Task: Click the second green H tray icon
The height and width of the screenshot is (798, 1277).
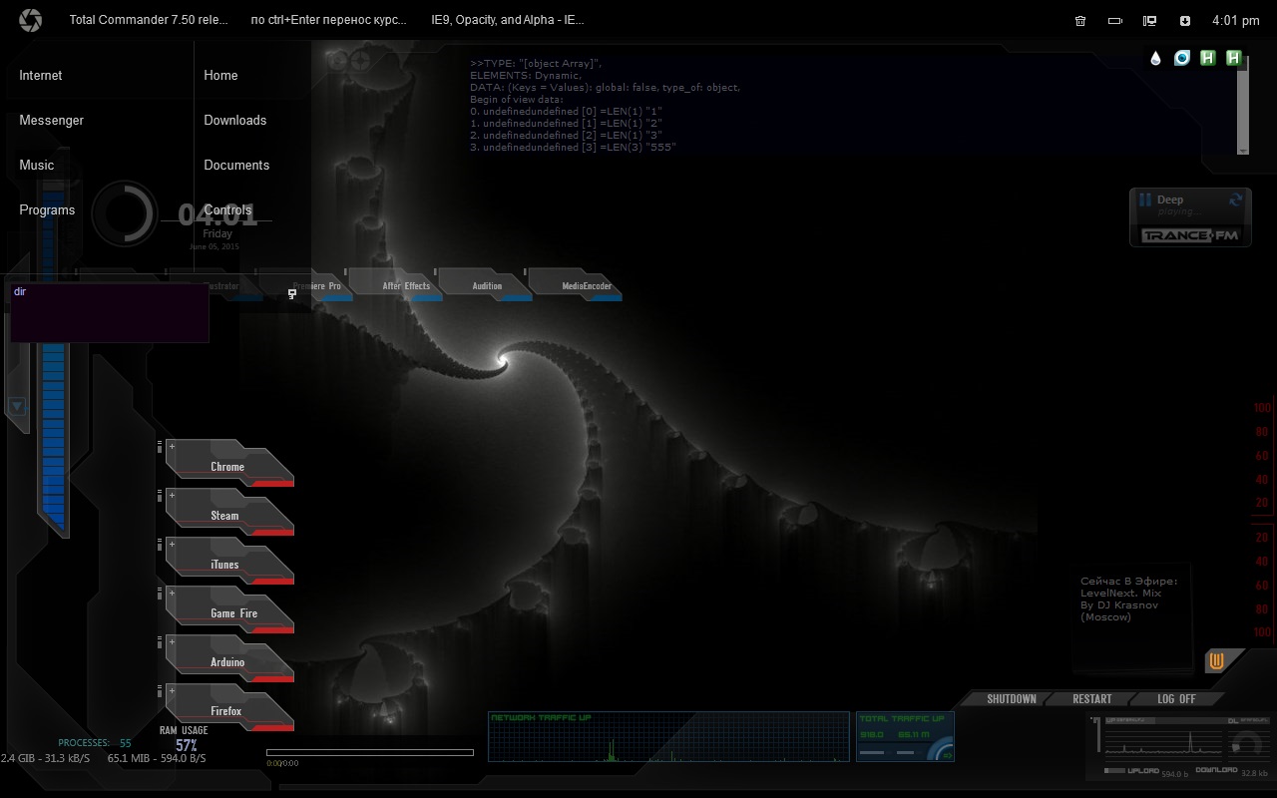Action: [1234, 58]
